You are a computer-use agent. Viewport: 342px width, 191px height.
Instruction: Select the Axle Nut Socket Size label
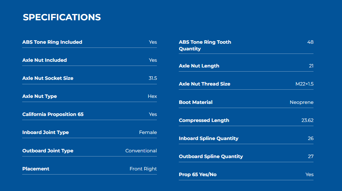point(48,78)
